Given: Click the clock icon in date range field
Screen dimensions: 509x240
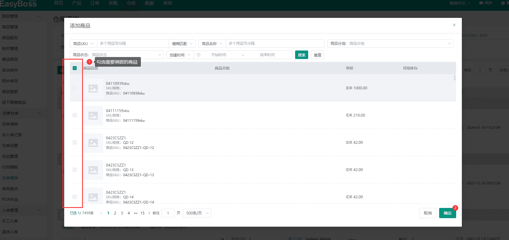Looking at the screenshot, I should (199, 55).
